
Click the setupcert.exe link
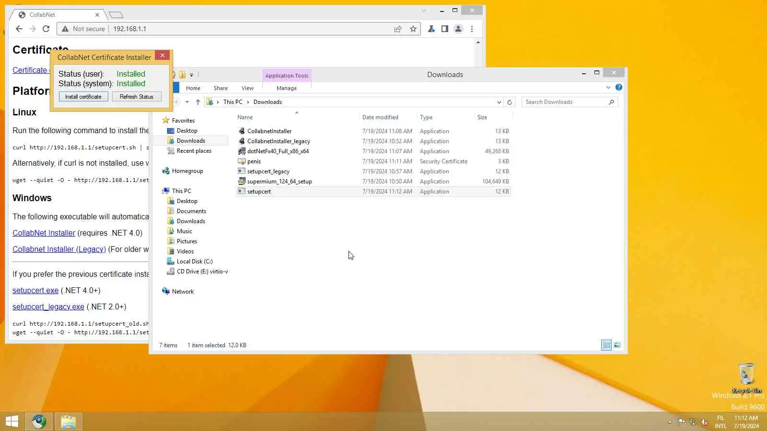click(35, 291)
